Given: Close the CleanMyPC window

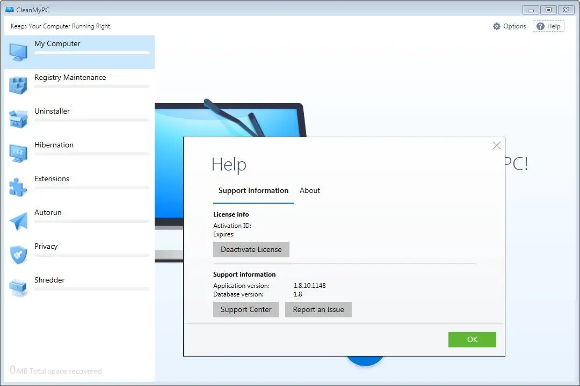Looking at the screenshot, I should tap(567, 10).
